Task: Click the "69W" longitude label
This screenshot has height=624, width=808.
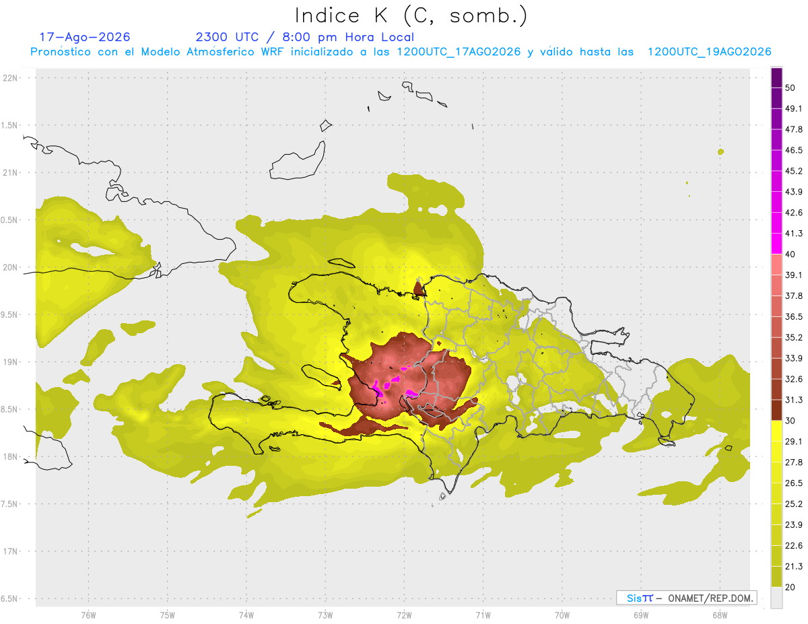Action: 641,615
